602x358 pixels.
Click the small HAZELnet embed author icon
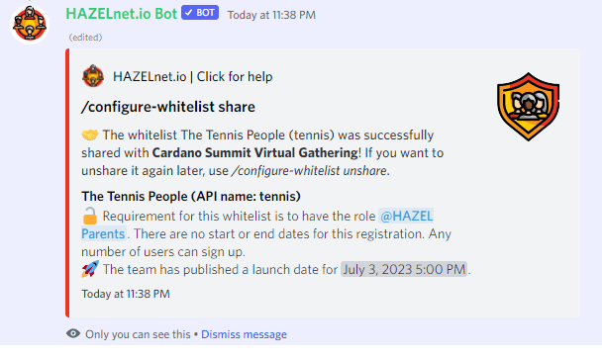pos(93,76)
